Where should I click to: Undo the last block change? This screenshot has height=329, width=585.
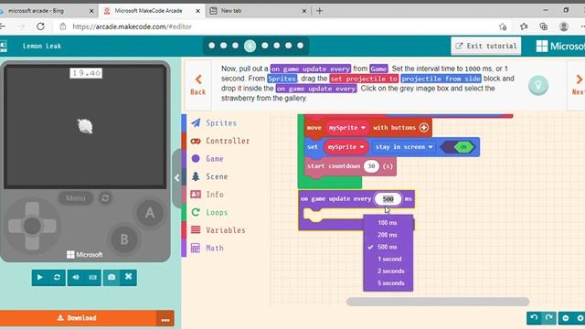tap(534, 318)
